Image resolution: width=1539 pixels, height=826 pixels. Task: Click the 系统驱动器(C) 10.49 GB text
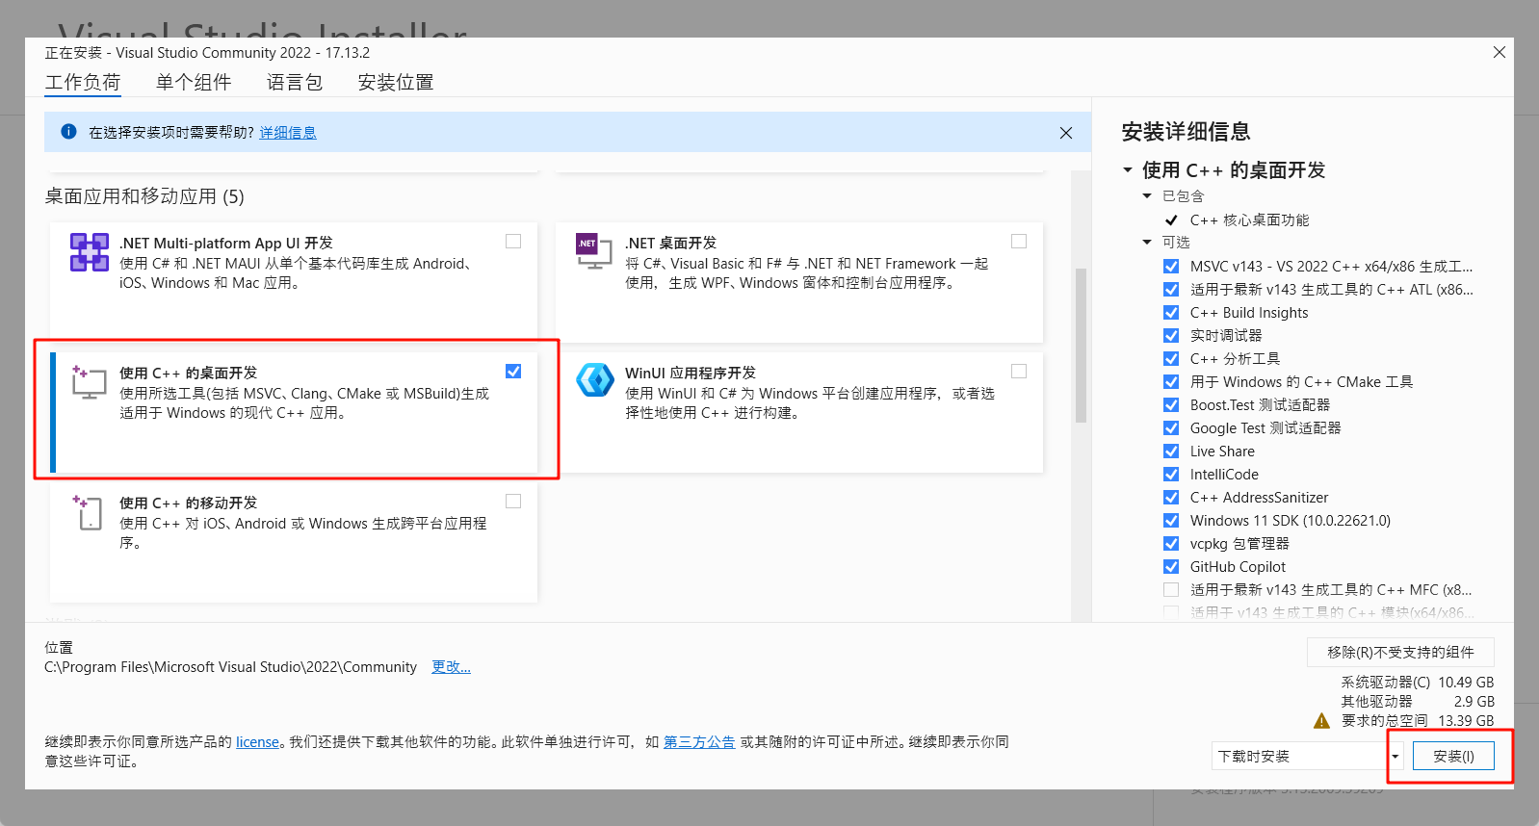coord(1417,682)
